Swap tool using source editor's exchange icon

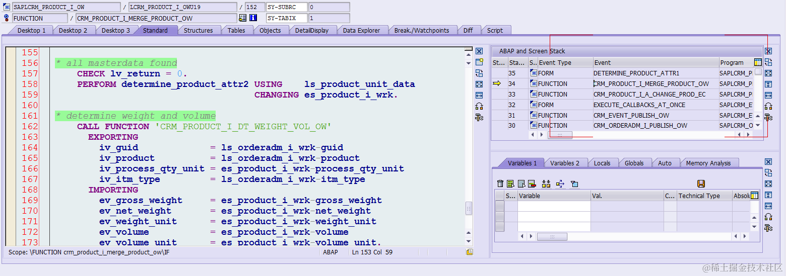point(479,73)
